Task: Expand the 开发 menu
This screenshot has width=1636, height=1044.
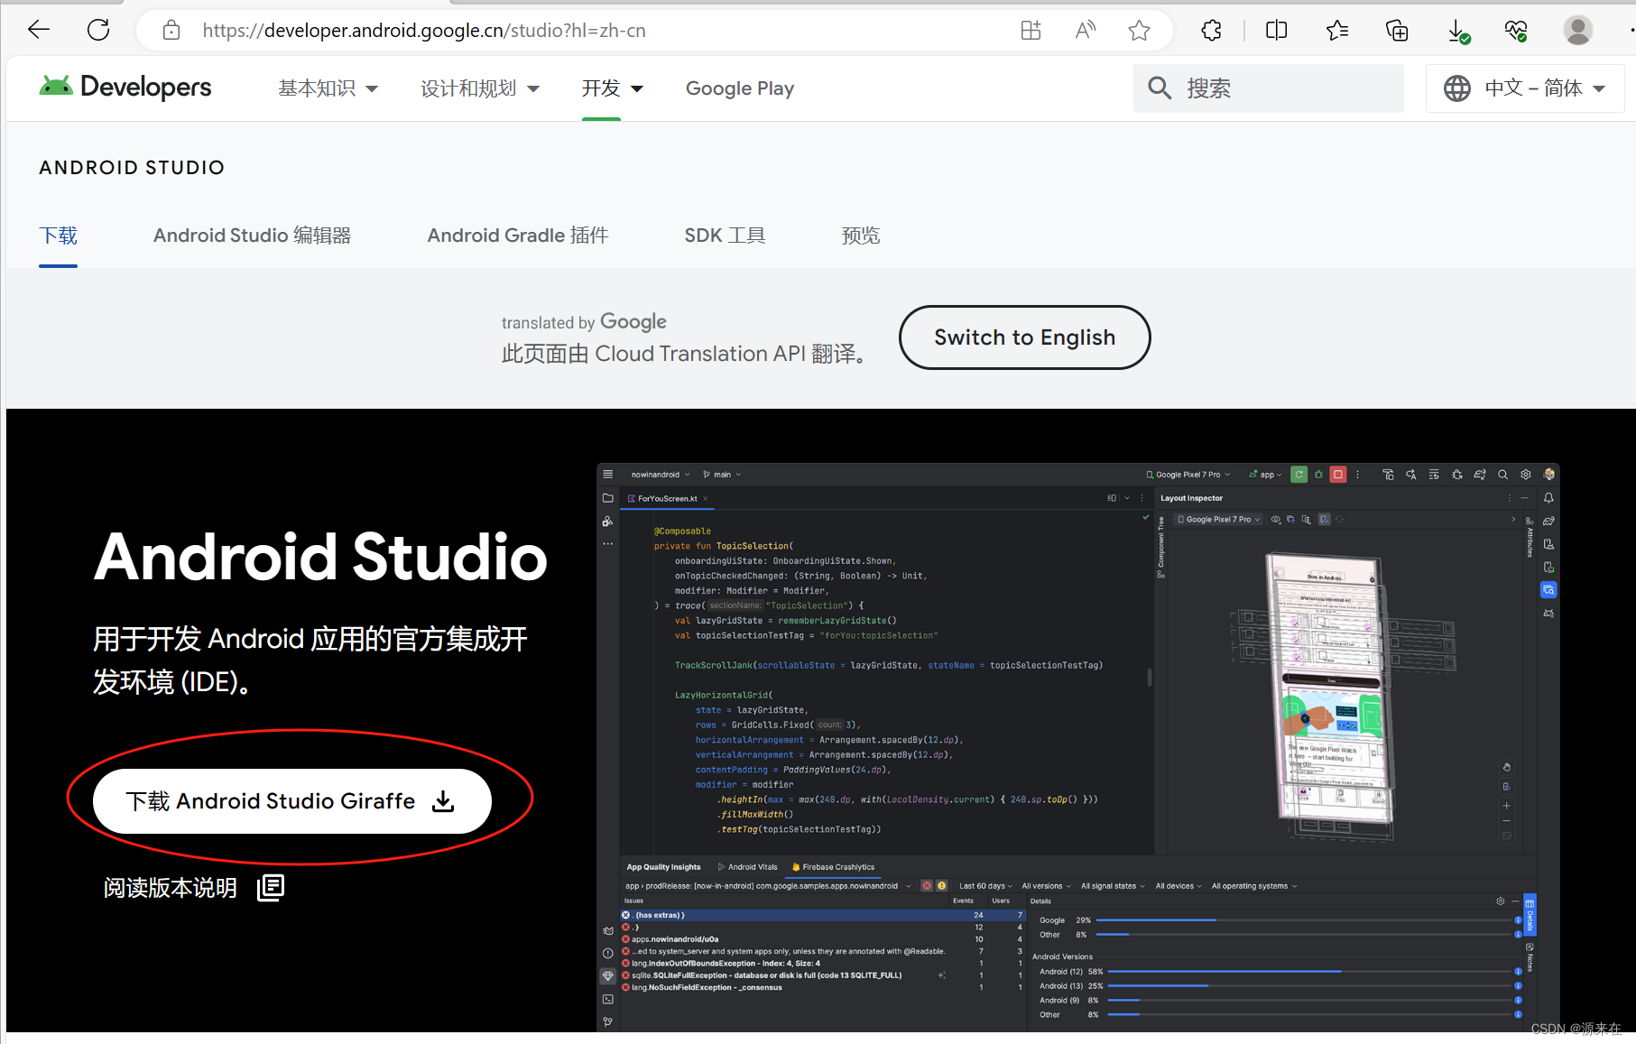Action: tap(612, 88)
